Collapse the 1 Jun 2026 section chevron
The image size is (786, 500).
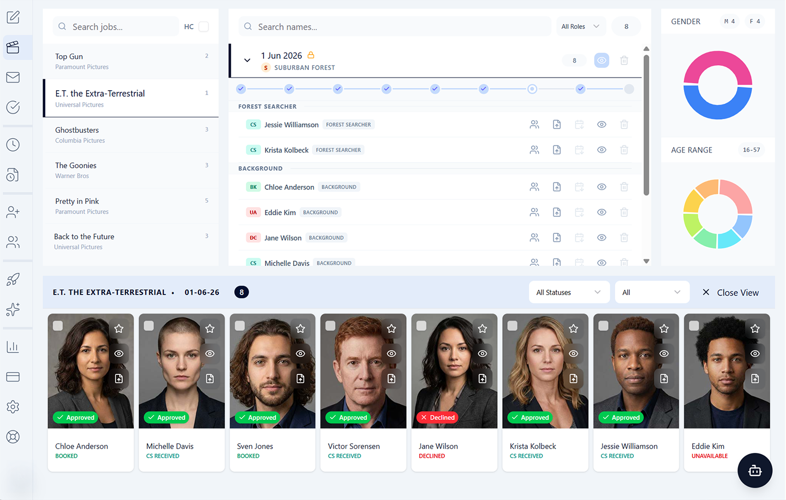247,61
